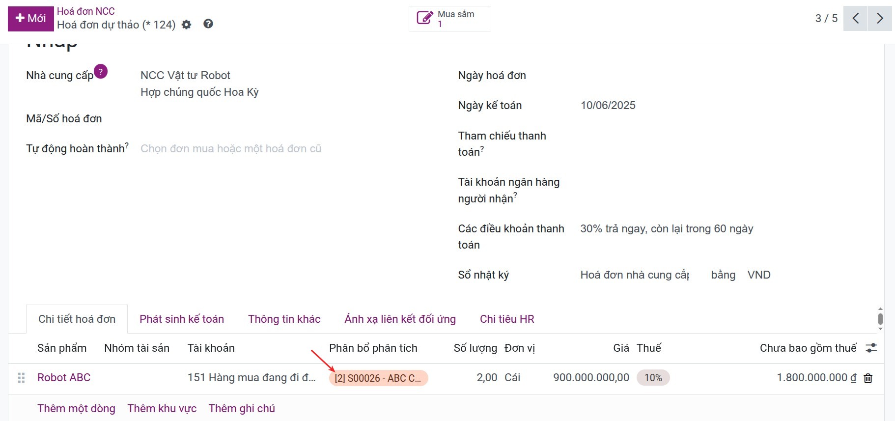The image size is (895, 421).
Task: Go to the previous record arrow
Action: [x=856, y=19]
